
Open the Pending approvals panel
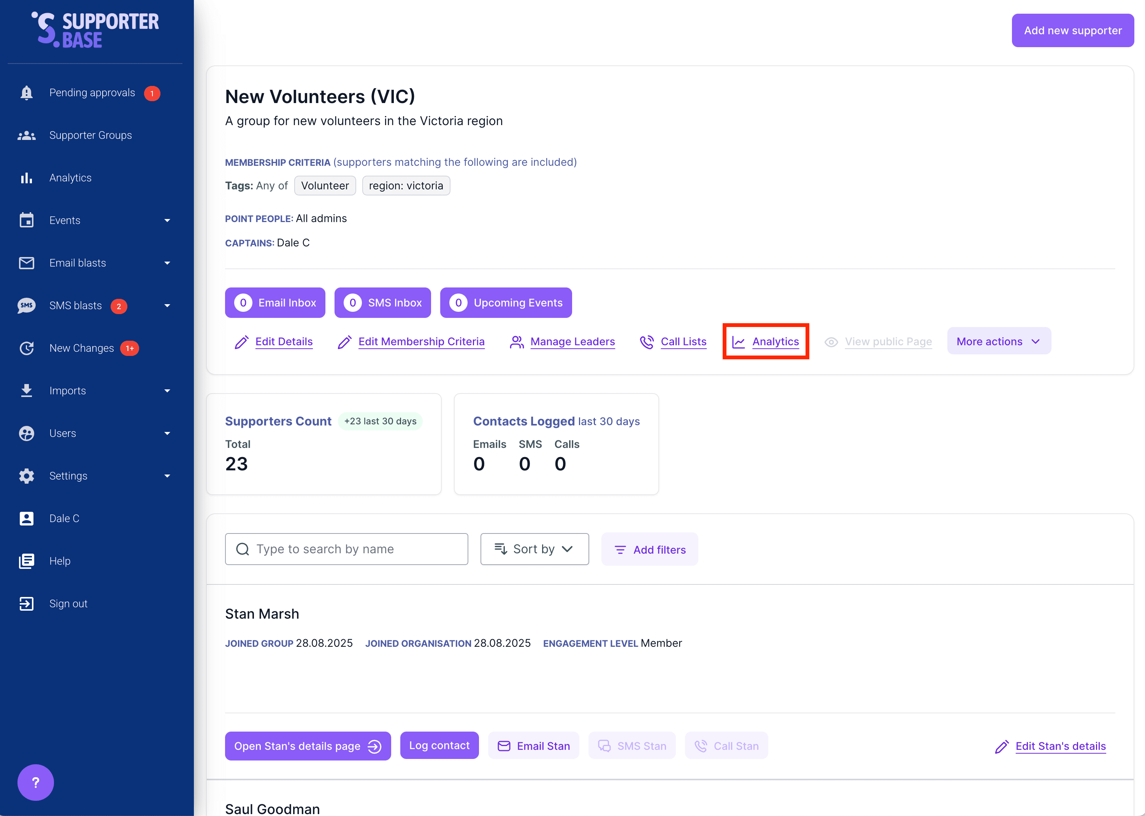(92, 92)
